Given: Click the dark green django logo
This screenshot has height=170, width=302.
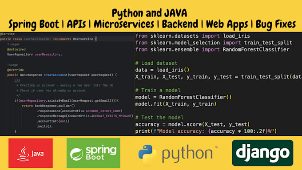Looking at the screenshot, I should coord(262,153).
